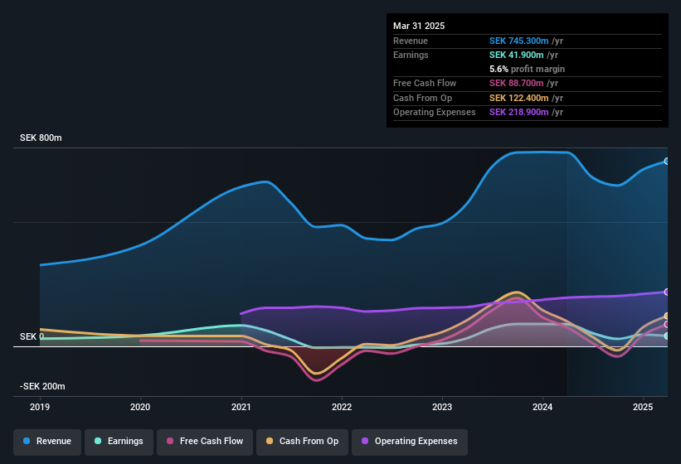Select the 2024 x-axis label
This screenshot has width=681, height=464.
click(x=542, y=407)
